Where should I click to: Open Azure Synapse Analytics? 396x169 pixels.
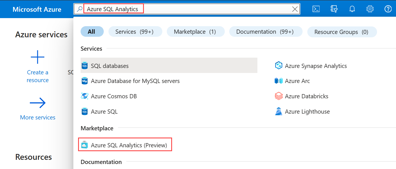tap(316, 66)
